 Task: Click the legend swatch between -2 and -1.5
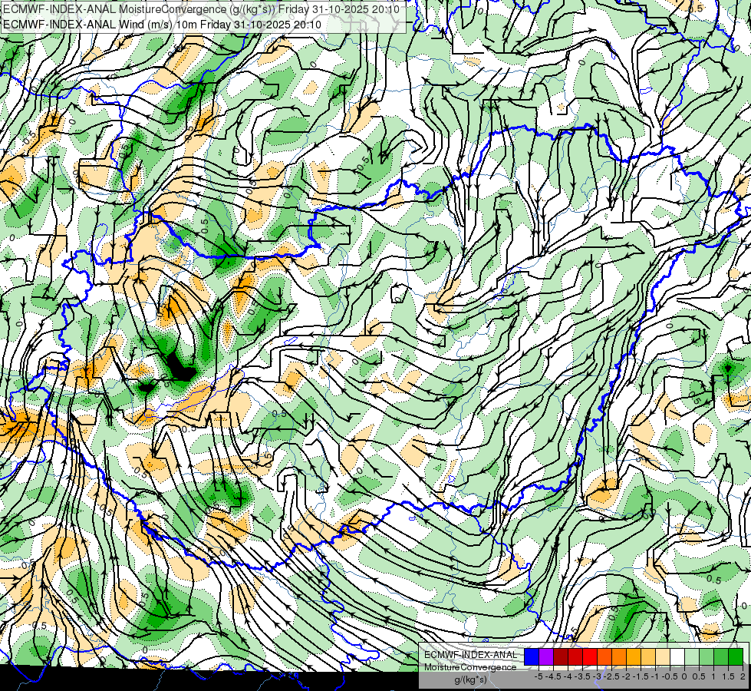coord(634,656)
